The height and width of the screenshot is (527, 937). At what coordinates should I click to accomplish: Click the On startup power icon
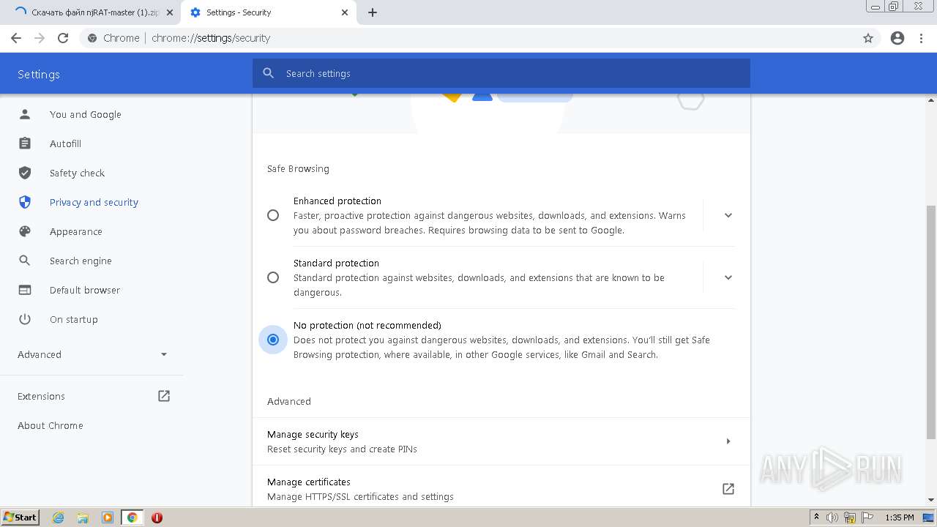(x=25, y=319)
